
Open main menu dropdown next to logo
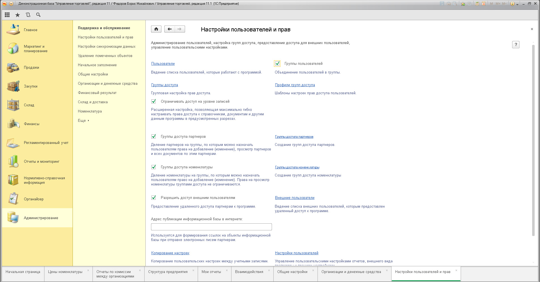(11, 4)
